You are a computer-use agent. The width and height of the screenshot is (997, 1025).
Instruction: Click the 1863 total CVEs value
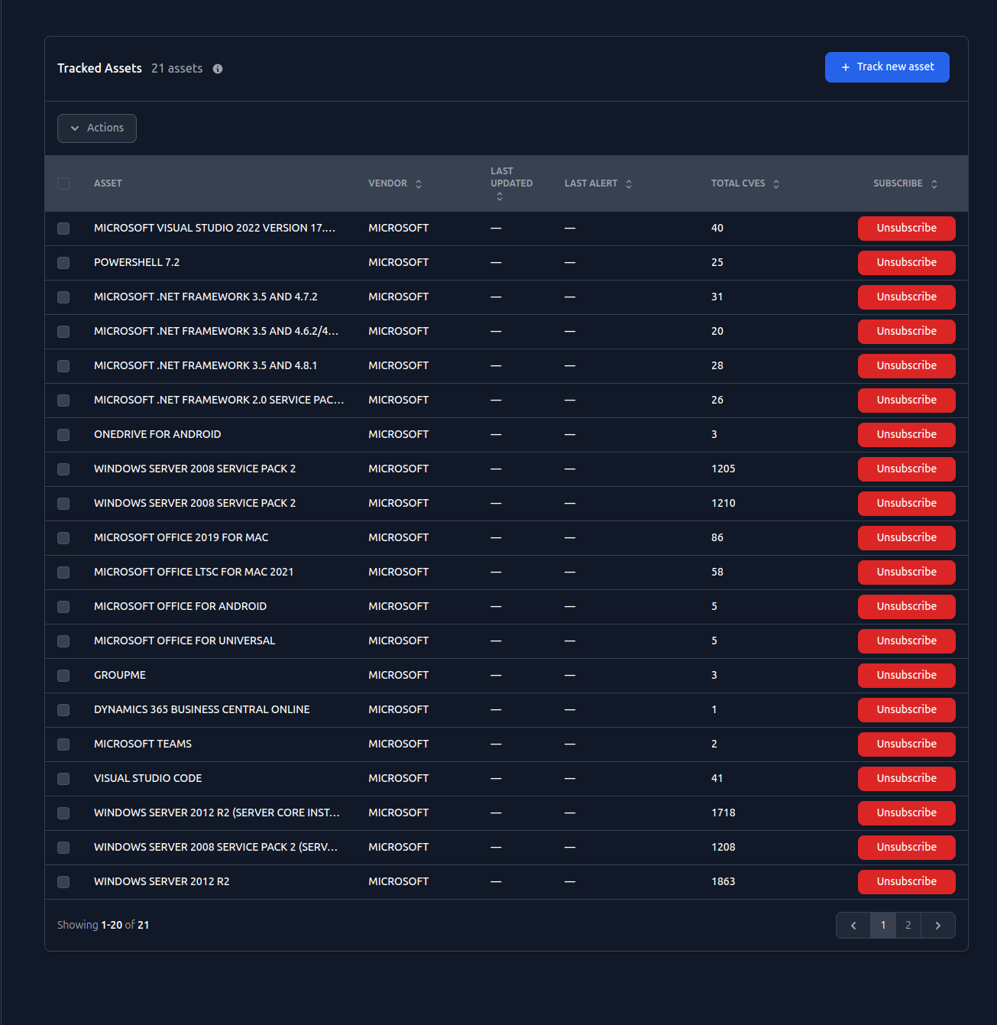click(x=723, y=881)
